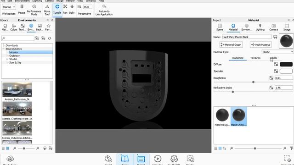Viewport: 294px width, 165px height.
Task: Pause the real-time render
Action: point(22,9)
